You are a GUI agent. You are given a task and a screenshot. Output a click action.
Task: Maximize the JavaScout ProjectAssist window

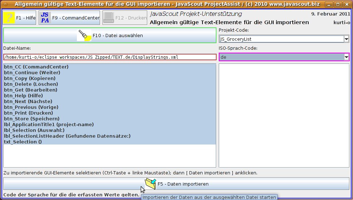(337, 5)
